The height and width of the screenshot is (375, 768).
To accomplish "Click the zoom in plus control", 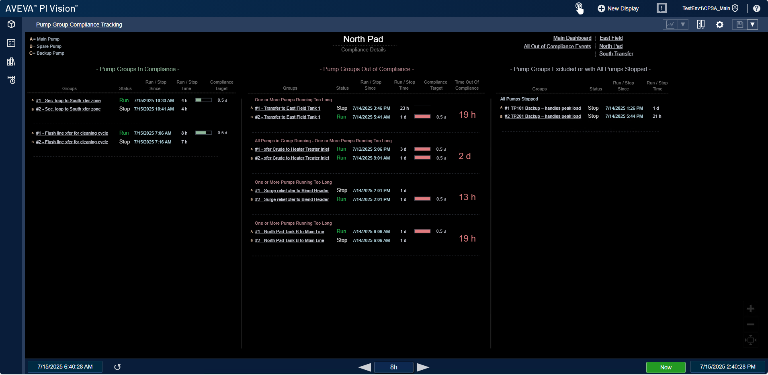I will pyautogui.click(x=750, y=309).
